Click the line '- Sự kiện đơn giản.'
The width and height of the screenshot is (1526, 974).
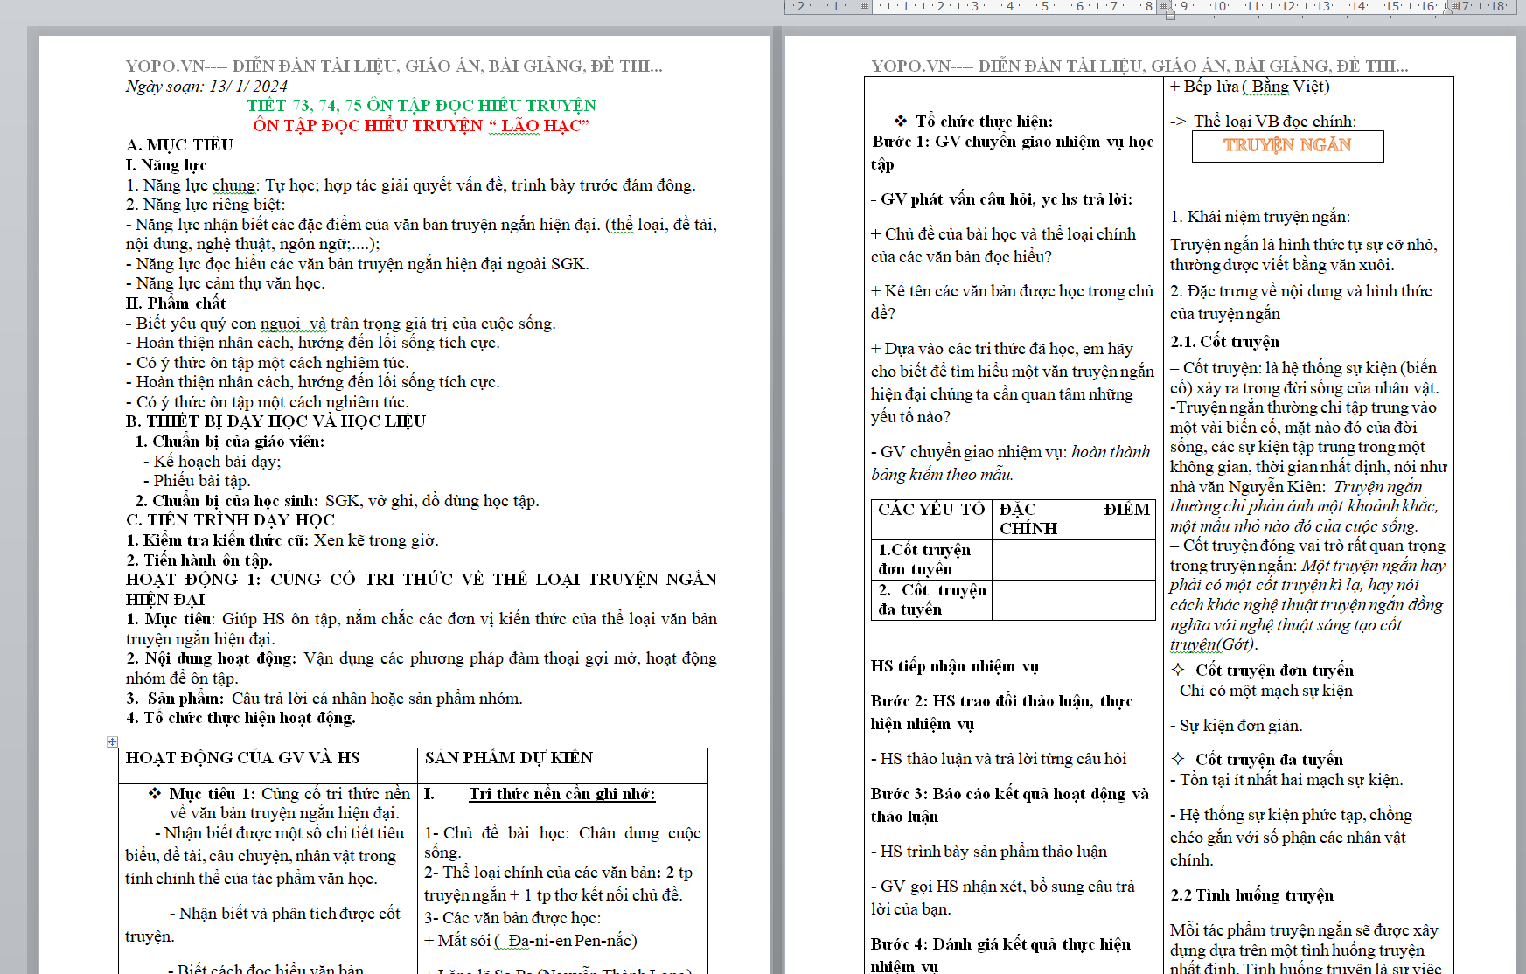(1237, 726)
